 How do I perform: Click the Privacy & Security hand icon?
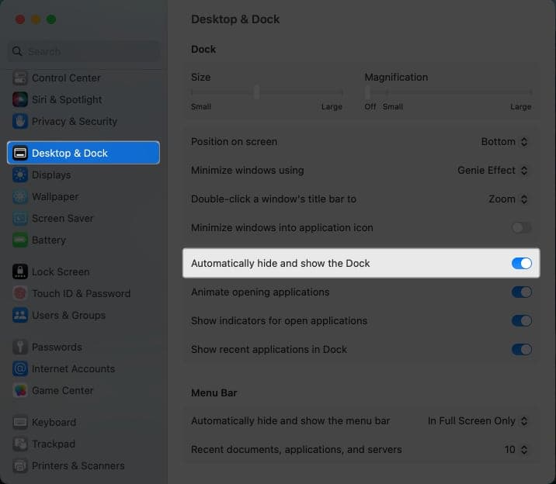20,122
